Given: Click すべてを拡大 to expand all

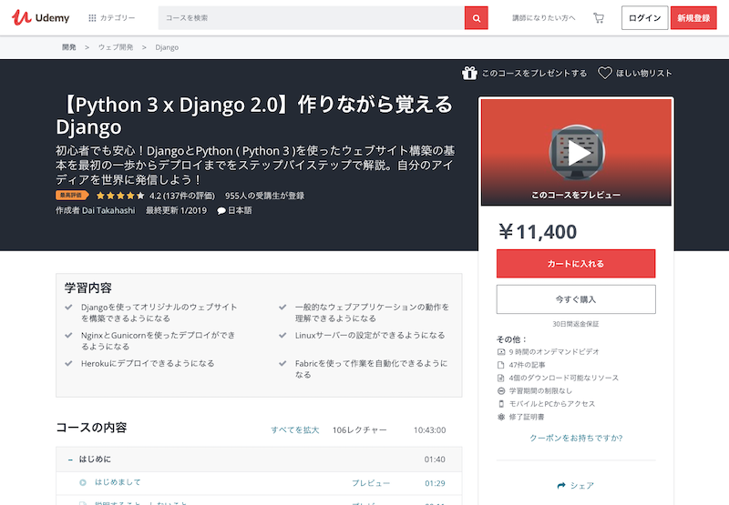Looking at the screenshot, I should click(x=294, y=429).
